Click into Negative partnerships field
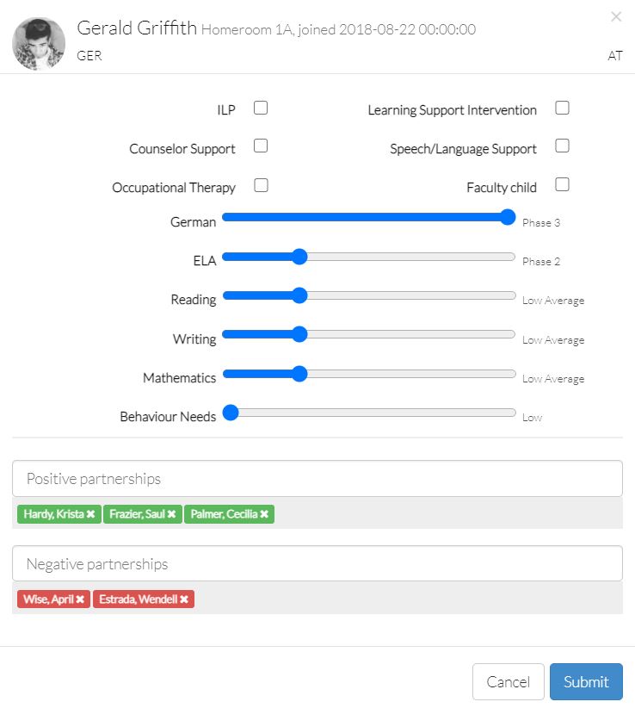 317,564
